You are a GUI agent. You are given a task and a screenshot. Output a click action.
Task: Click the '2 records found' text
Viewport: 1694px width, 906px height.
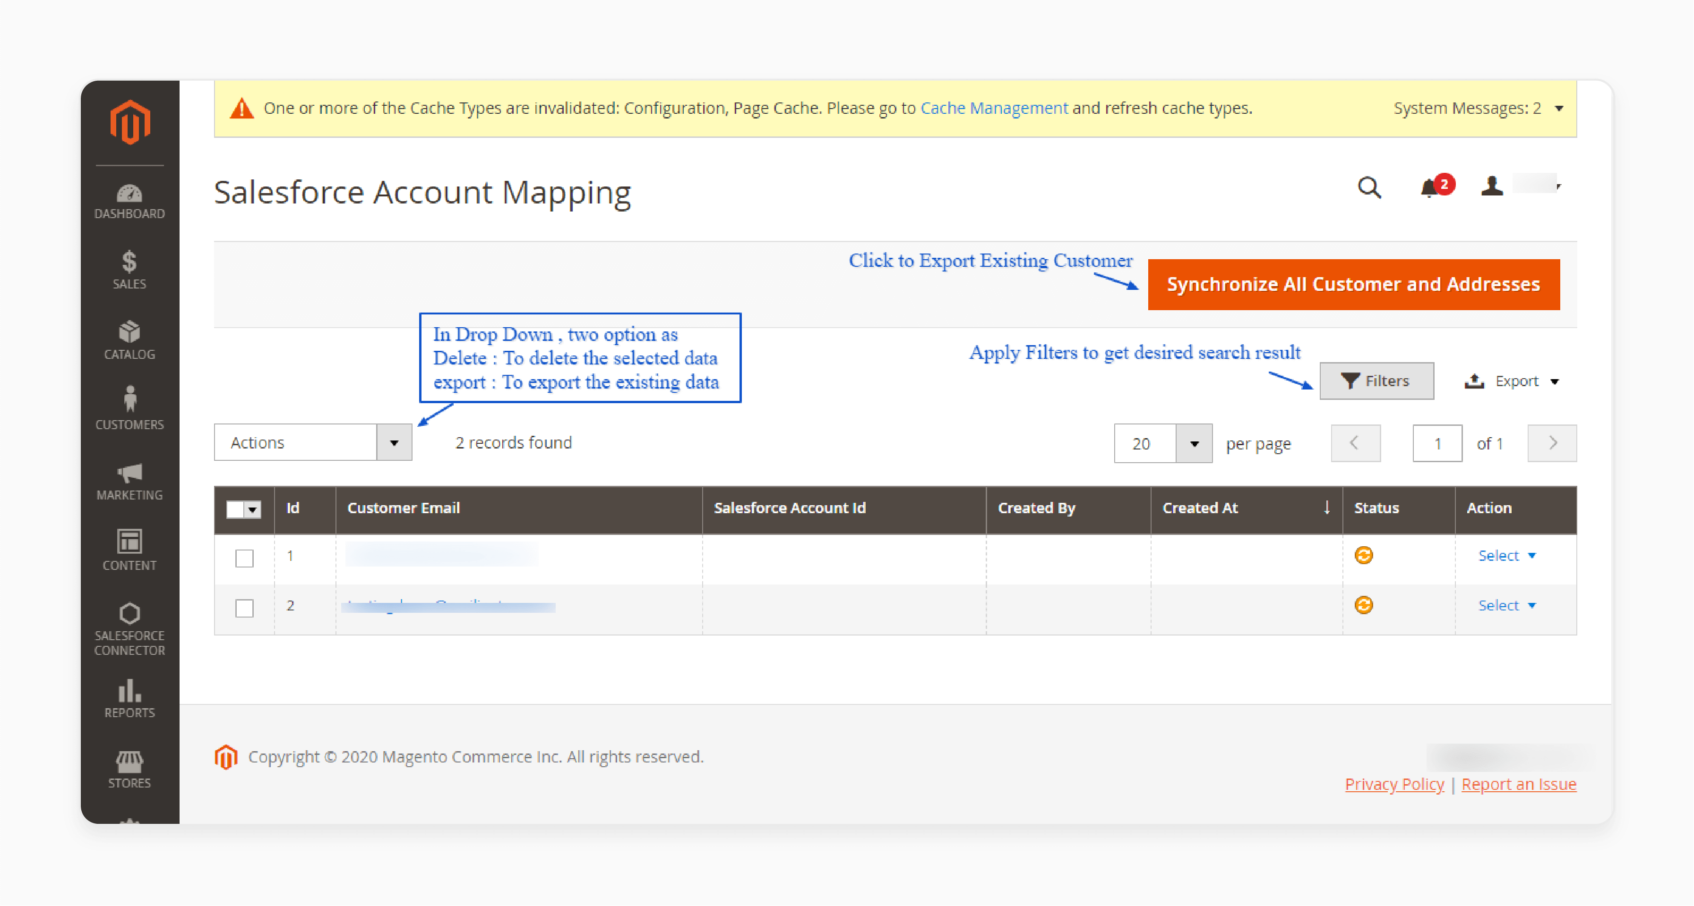(x=514, y=443)
